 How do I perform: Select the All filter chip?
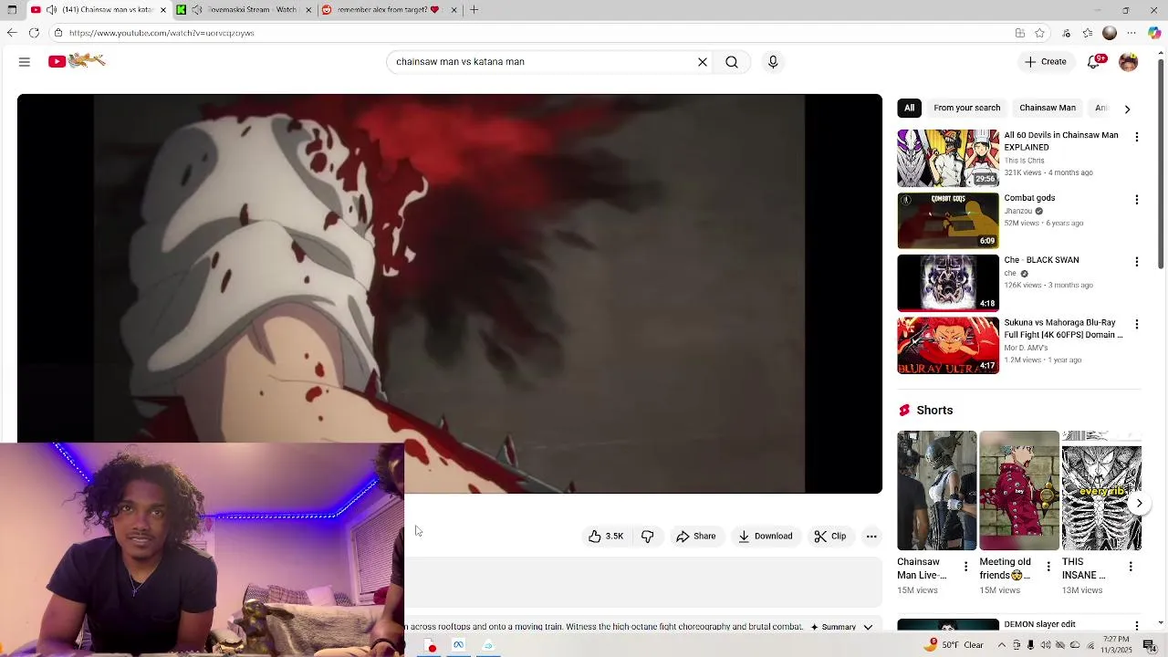(x=909, y=108)
